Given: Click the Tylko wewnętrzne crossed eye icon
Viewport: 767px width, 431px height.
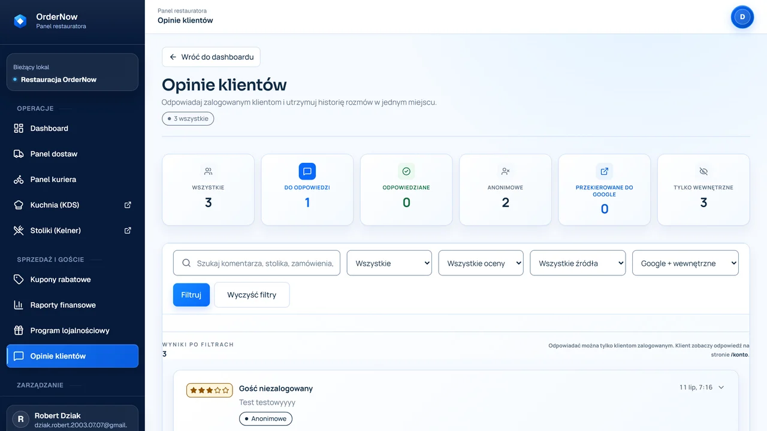Looking at the screenshot, I should click(703, 171).
